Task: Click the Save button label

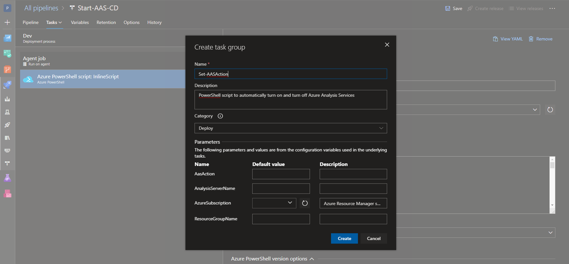Action: [457, 8]
